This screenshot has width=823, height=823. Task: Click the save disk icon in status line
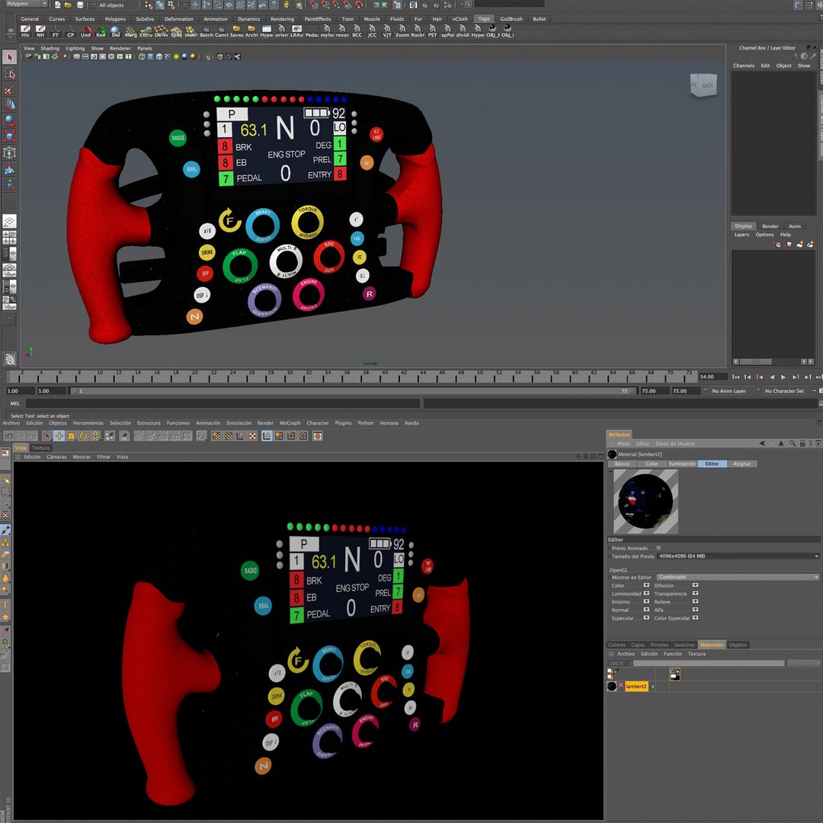tap(80, 5)
